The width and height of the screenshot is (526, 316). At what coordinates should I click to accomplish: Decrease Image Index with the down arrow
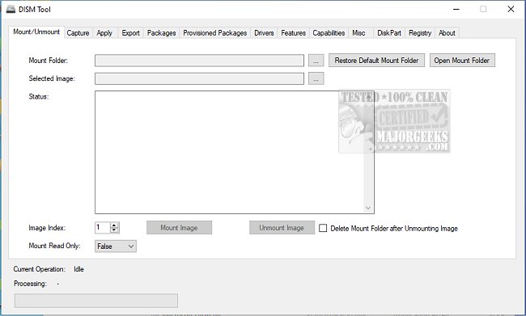coord(114,230)
